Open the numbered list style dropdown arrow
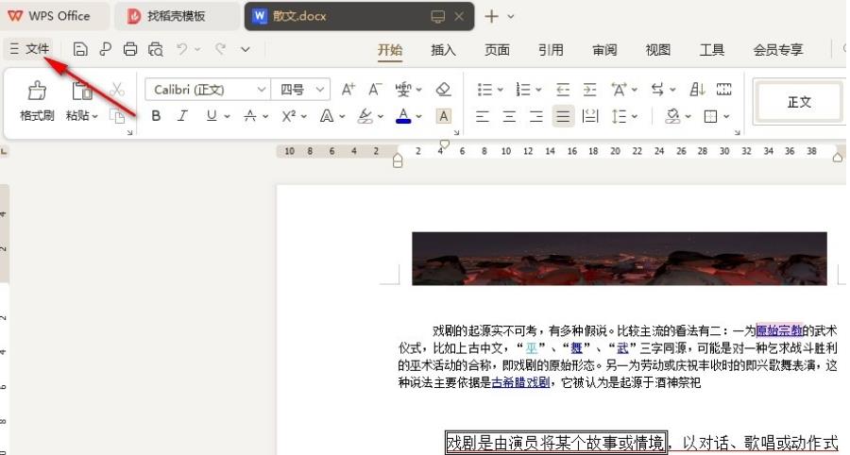The image size is (850, 455). click(538, 90)
